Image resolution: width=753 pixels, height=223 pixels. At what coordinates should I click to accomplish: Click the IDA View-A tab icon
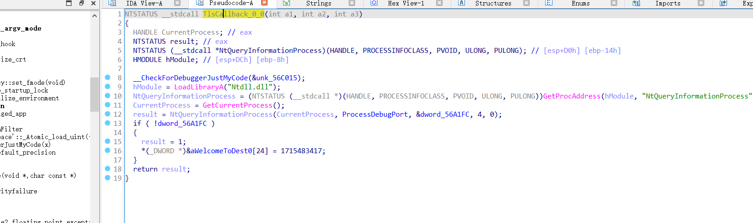pos(112,3)
